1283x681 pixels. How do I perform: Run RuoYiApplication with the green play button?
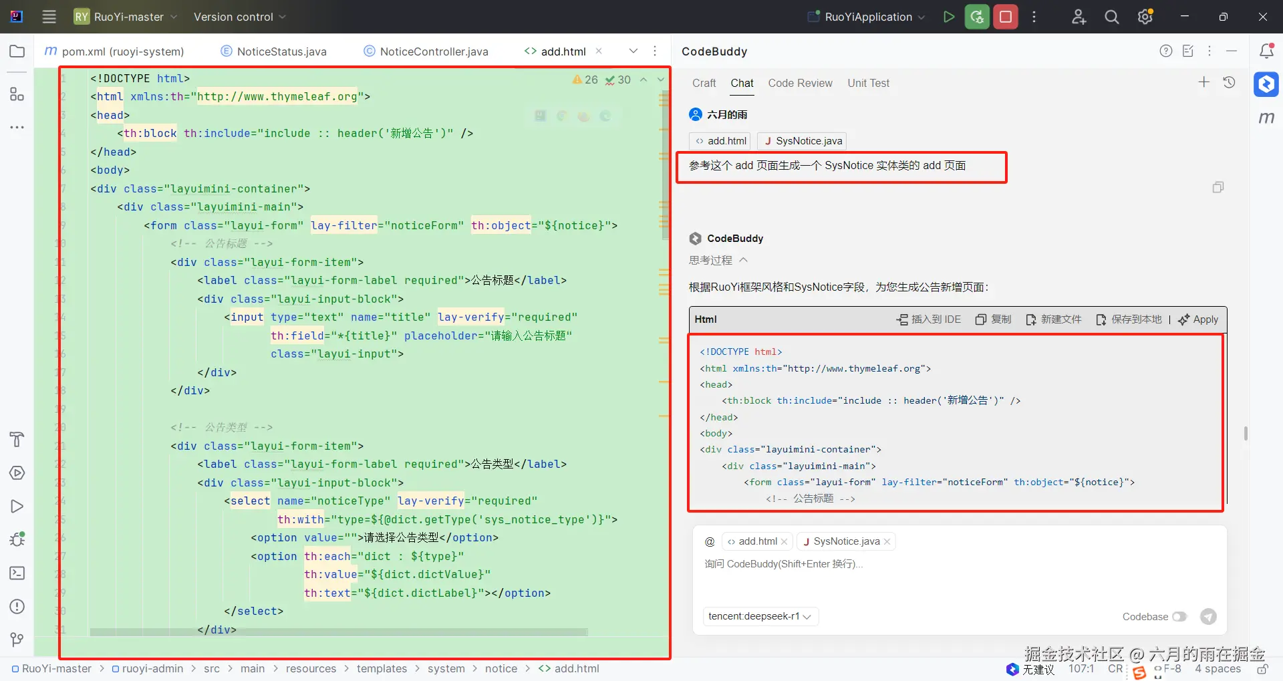tap(948, 17)
